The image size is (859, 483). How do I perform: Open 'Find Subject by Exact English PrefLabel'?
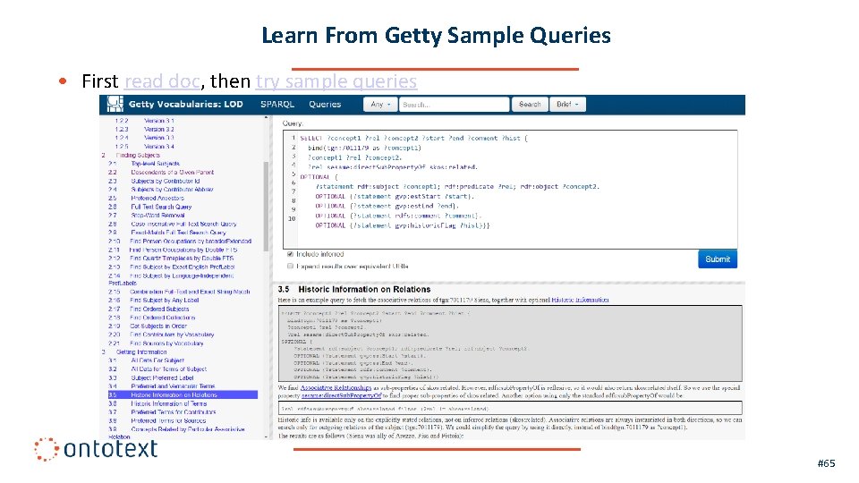point(182,267)
